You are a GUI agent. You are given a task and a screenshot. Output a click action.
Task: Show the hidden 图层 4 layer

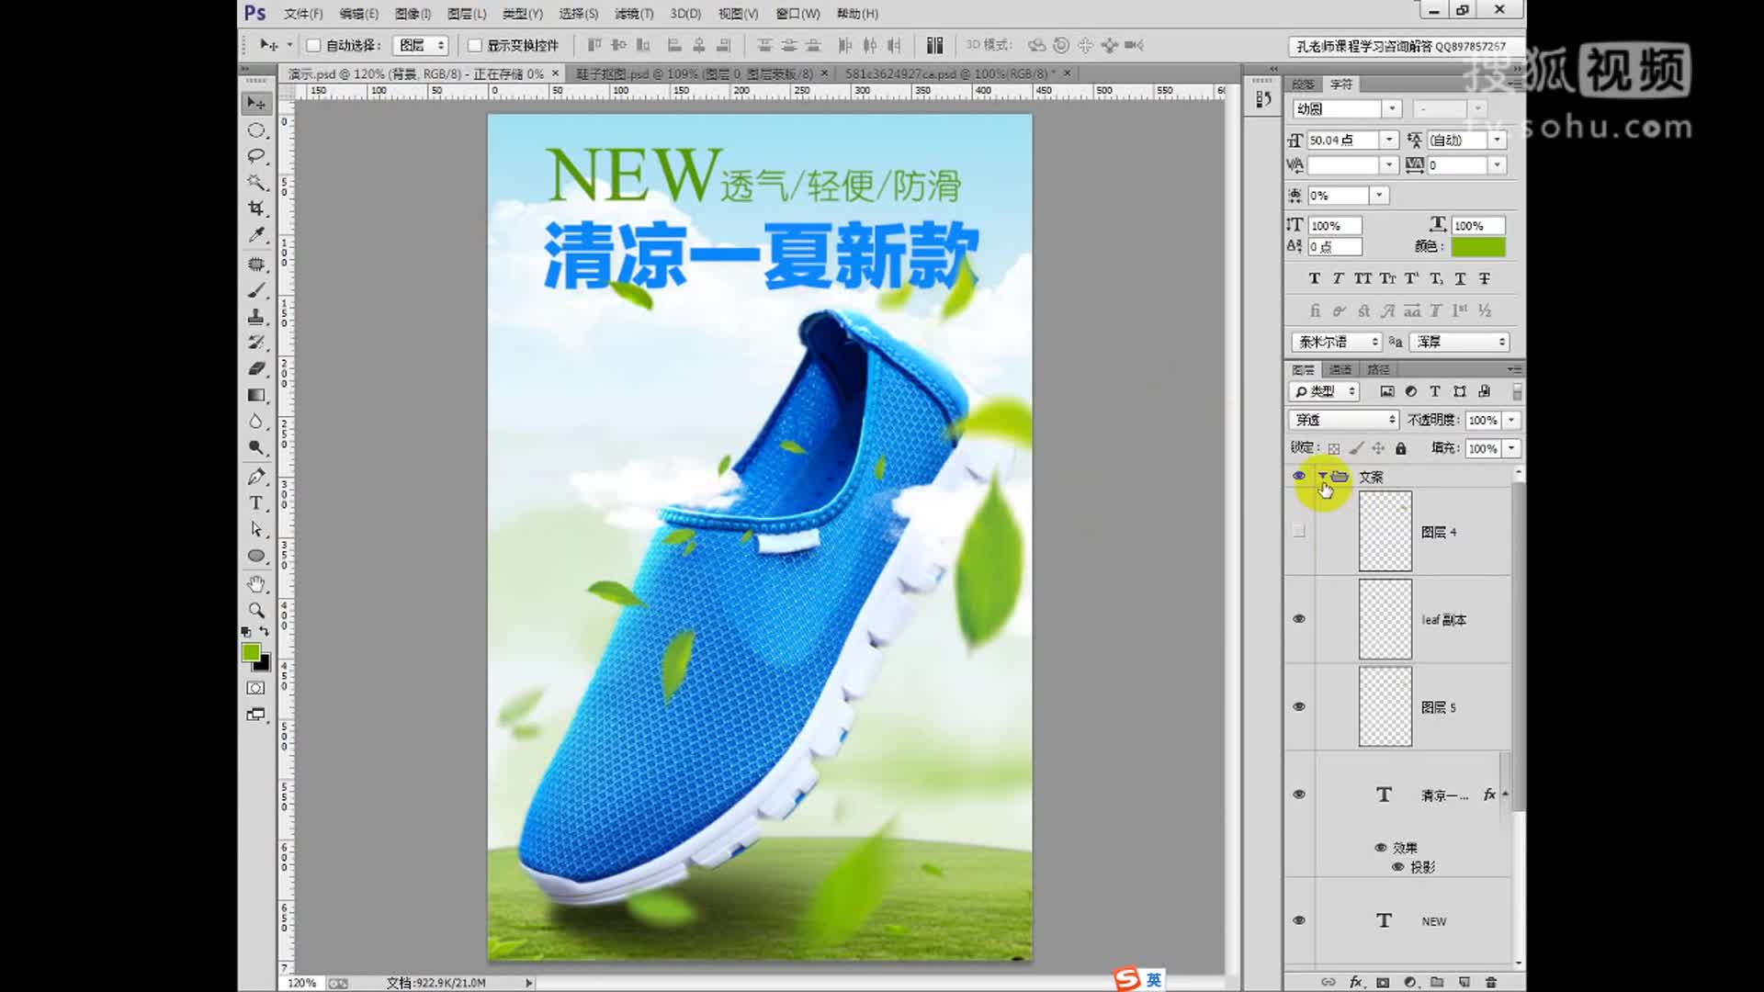[1298, 531]
